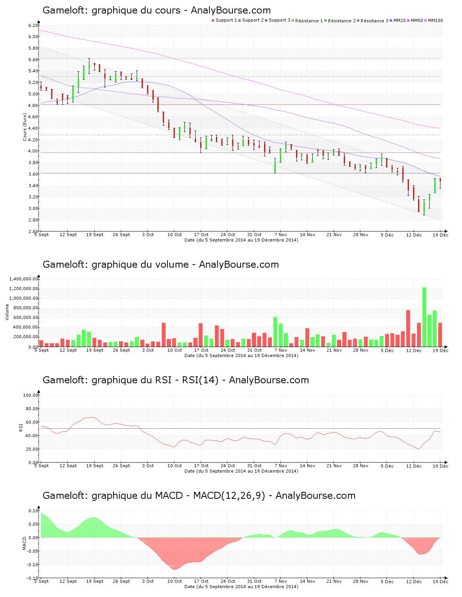Select the Support 2 legend label
This screenshot has height=597, width=462.
tap(253, 20)
